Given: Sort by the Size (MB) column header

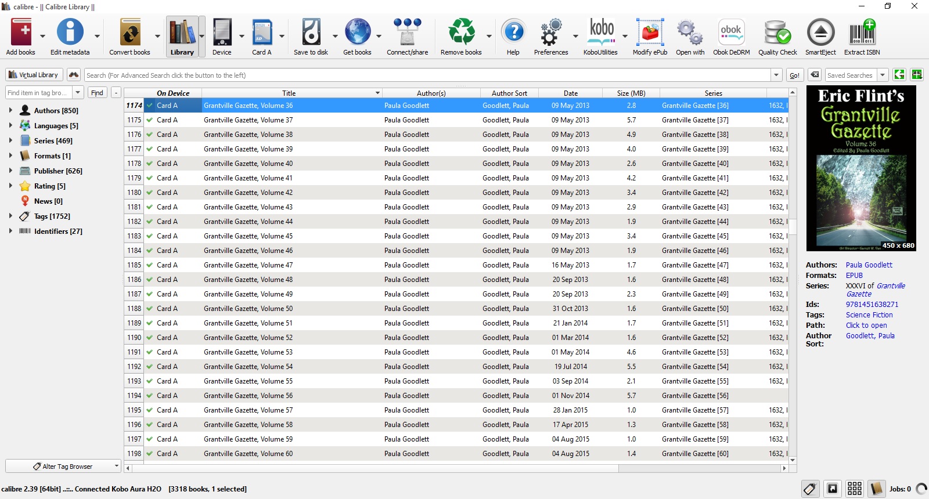Looking at the screenshot, I should point(631,93).
